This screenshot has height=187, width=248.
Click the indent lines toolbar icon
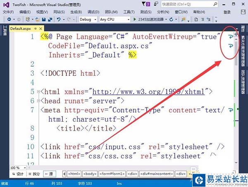(x=203, y=19)
